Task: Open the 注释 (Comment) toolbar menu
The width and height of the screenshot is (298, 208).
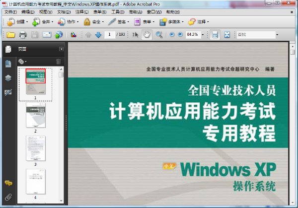Action: coord(198,22)
